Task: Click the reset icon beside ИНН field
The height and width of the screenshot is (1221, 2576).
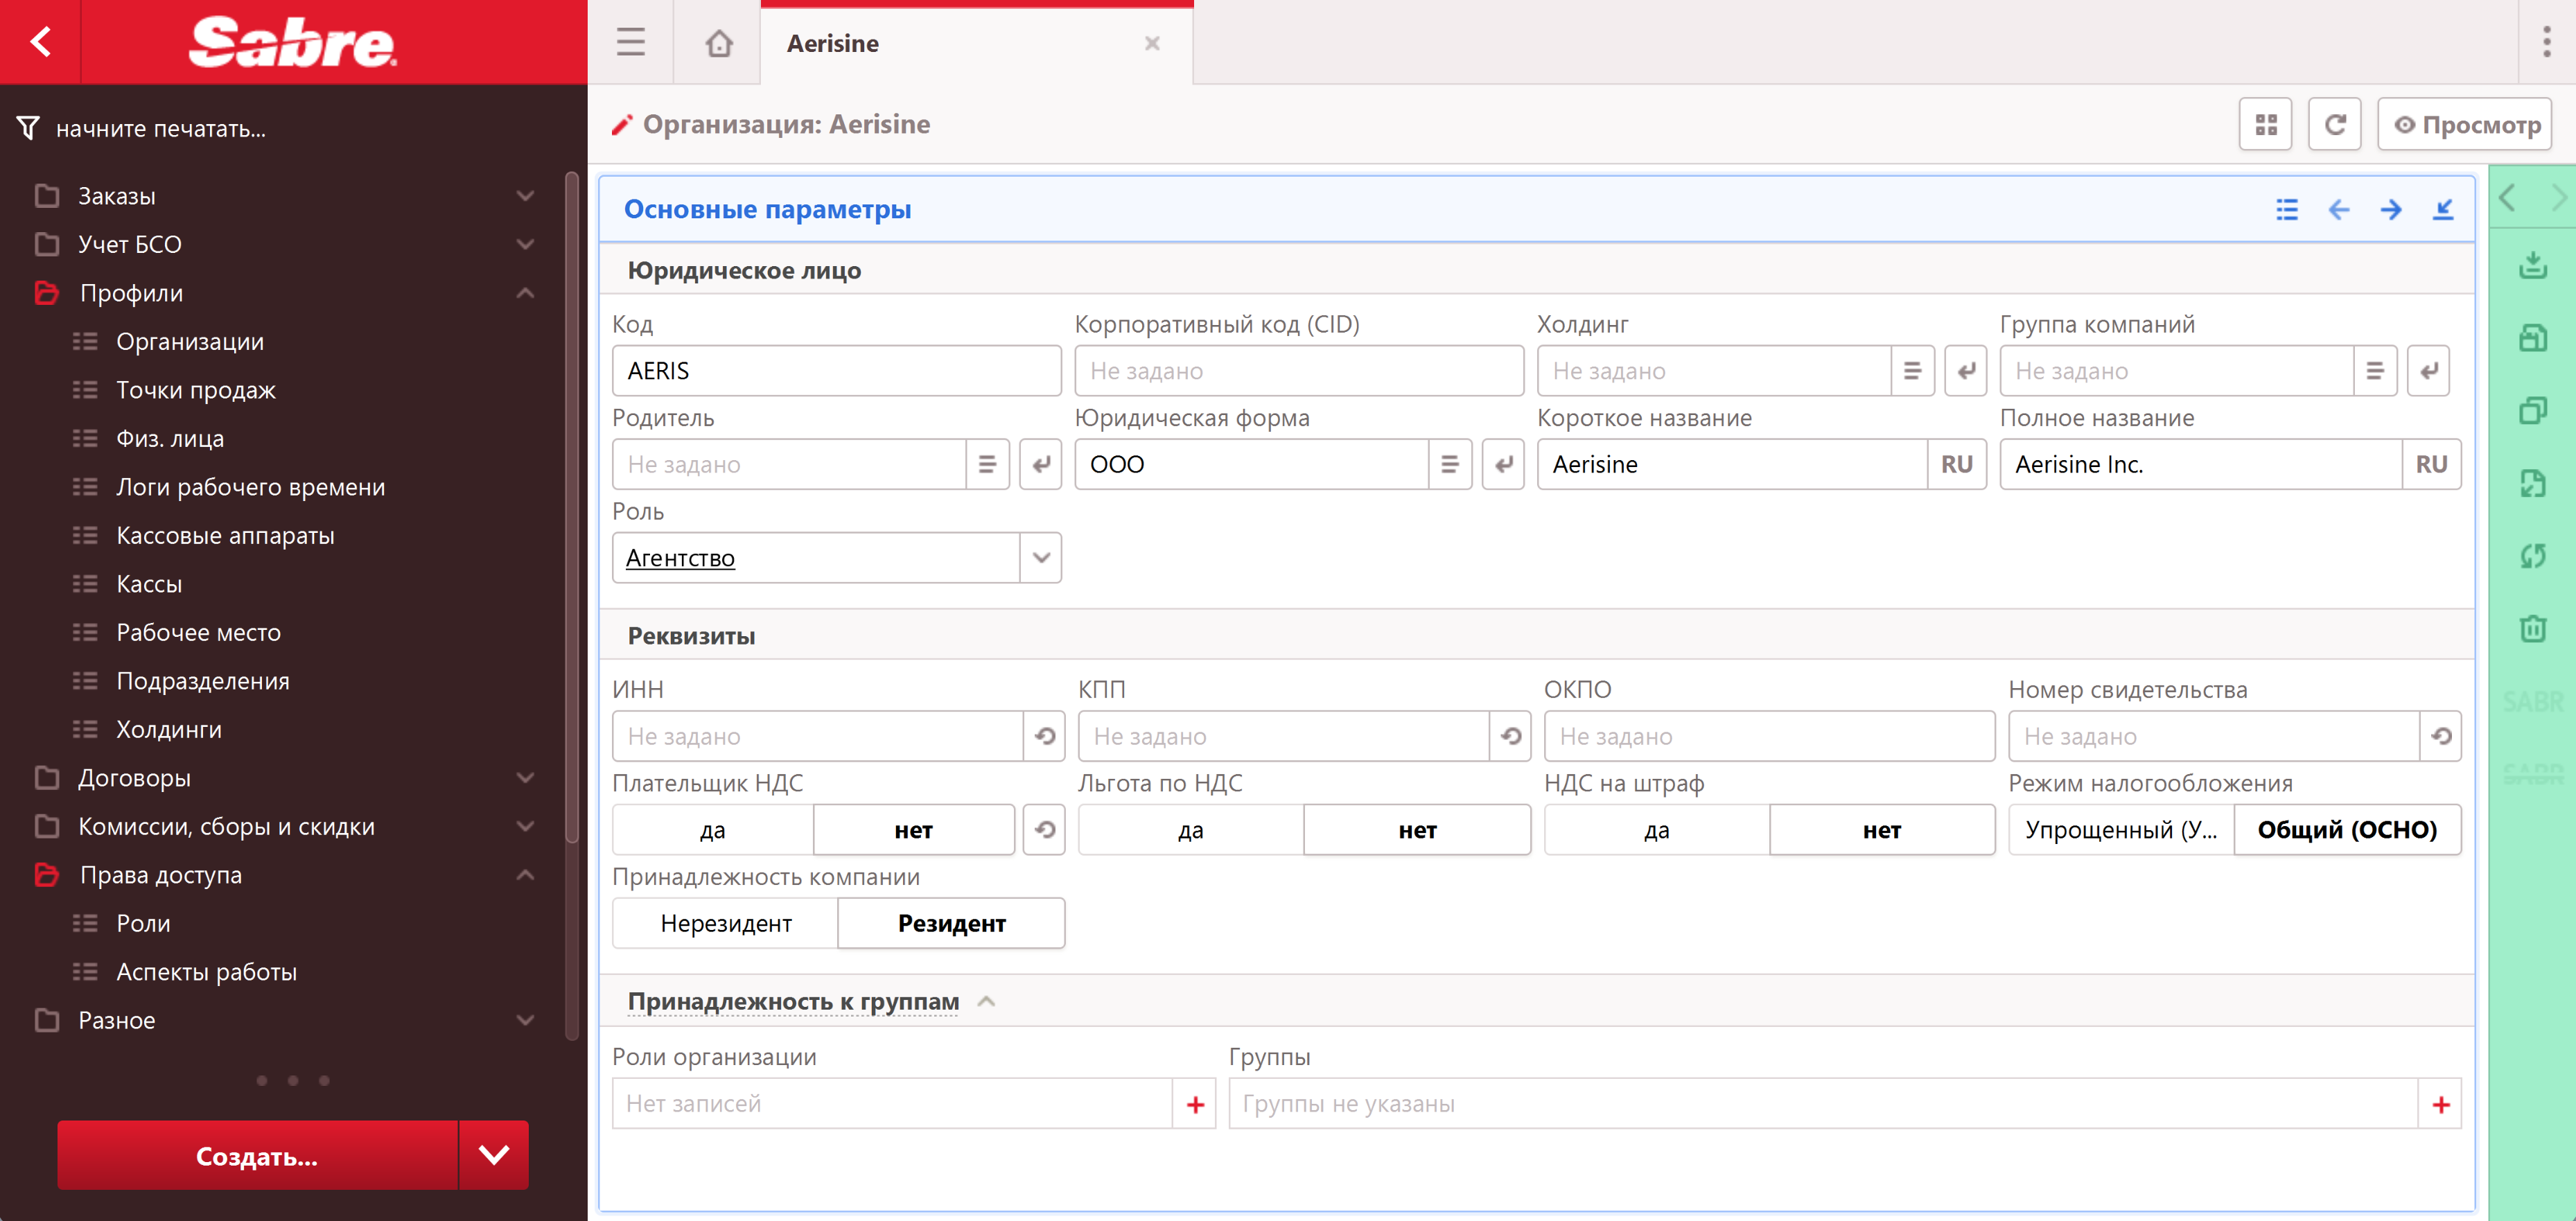Action: [x=1044, y=736]
